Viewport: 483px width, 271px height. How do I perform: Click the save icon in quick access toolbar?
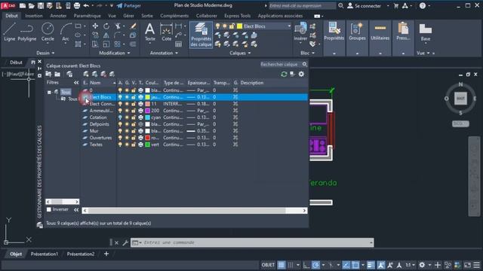pos(40,5)
